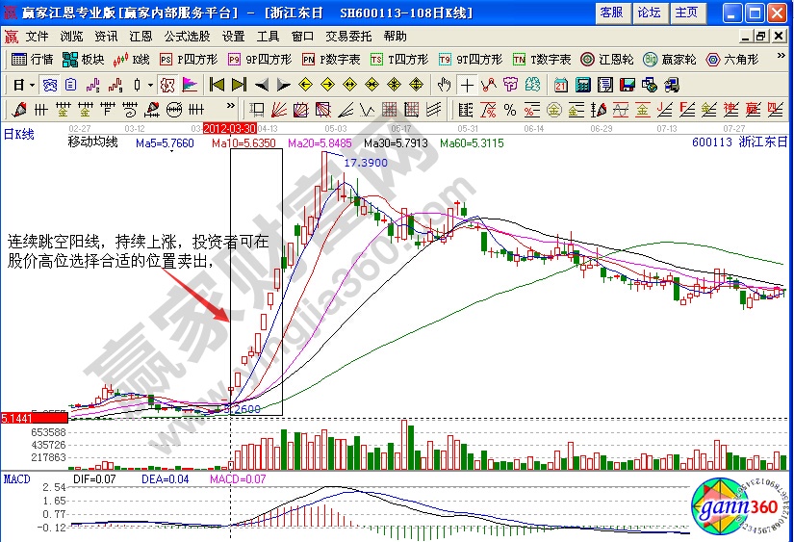Click the 2012-03-30 date marker on timeline
794x542 pixels.
[x=229, y=127]
